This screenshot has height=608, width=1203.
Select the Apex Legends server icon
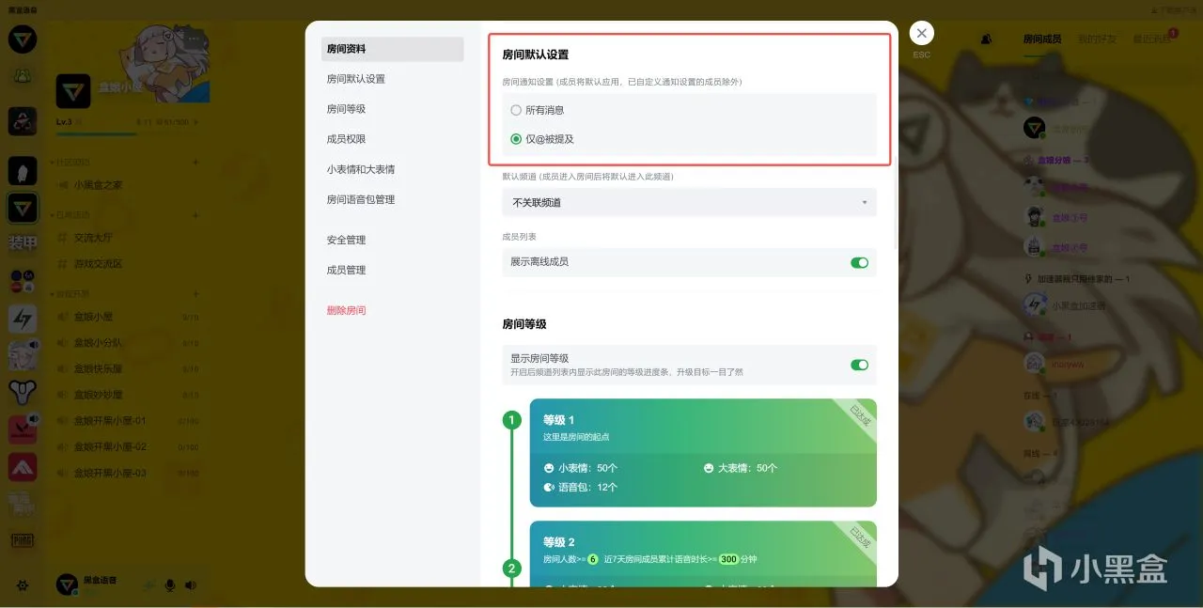23,467
